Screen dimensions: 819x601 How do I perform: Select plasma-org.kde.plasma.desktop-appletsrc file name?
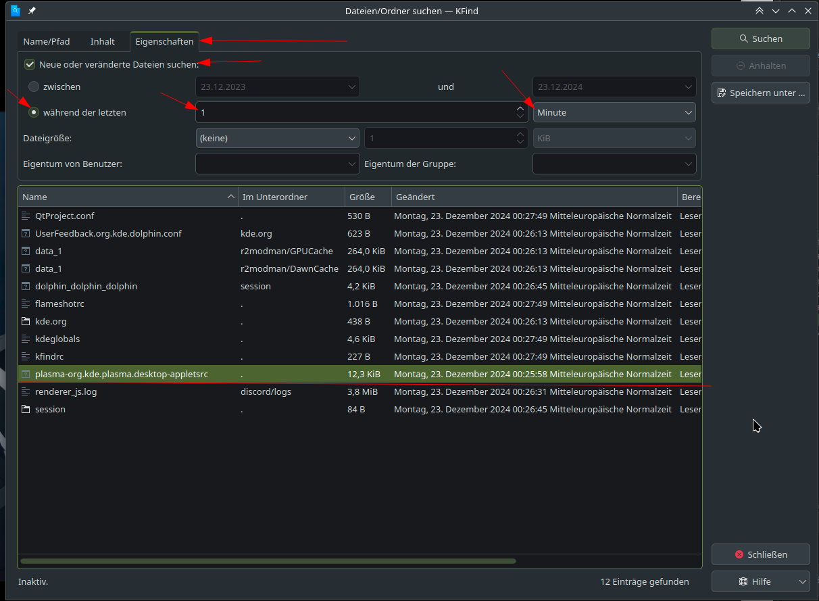point(122,374)
